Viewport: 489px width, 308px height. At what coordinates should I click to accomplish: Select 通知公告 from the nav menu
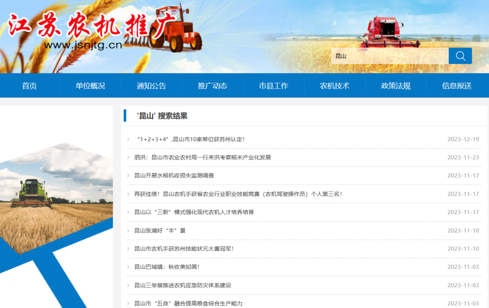click(x=152, y=86)
